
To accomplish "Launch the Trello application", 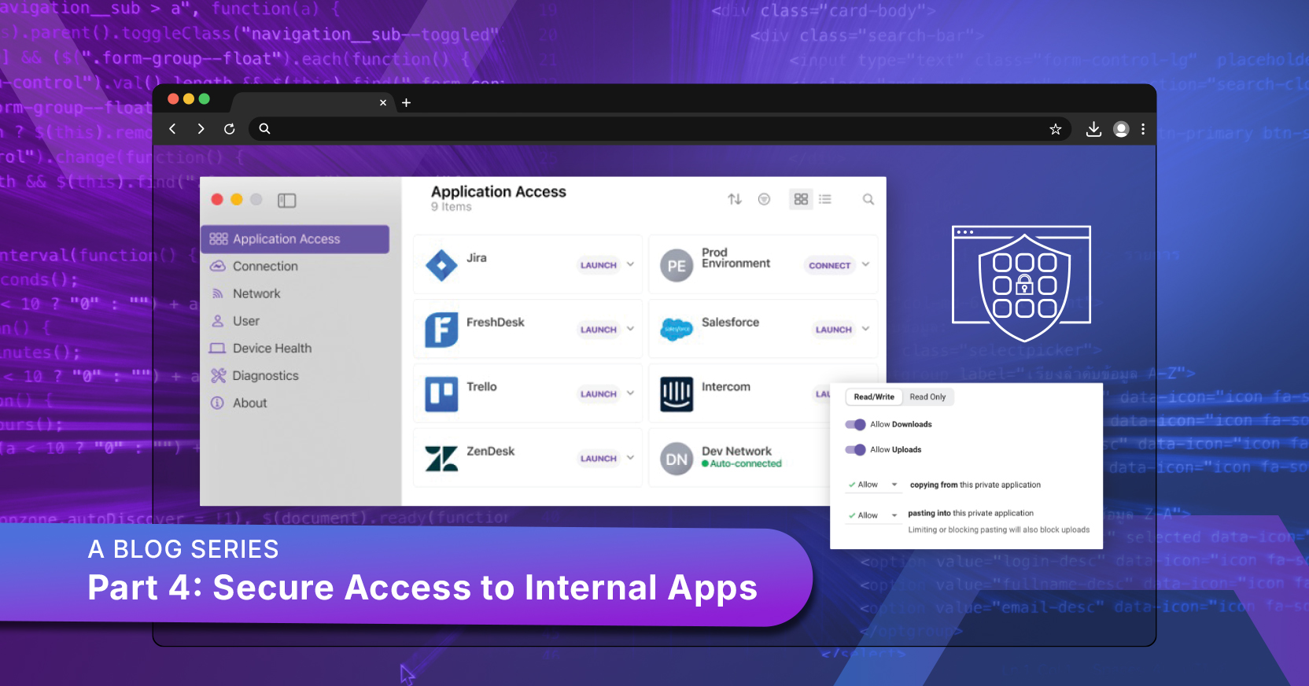I will [599, 394].
